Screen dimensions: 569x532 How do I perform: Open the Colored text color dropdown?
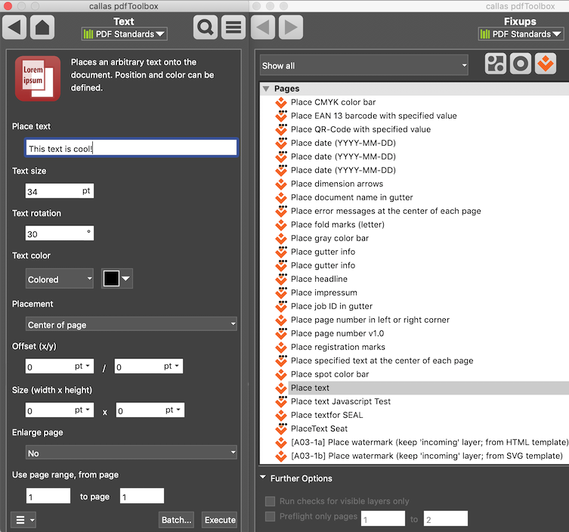click(x=60, y=279)
